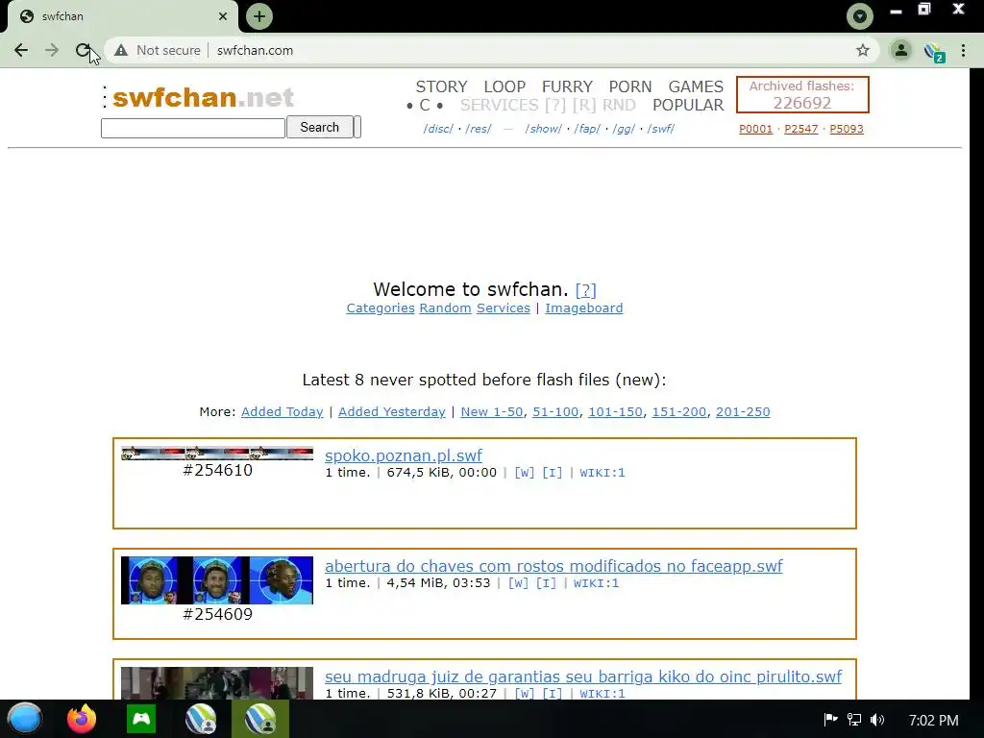
Task: Open the GAMES category
Action: (x=696, y=86)
